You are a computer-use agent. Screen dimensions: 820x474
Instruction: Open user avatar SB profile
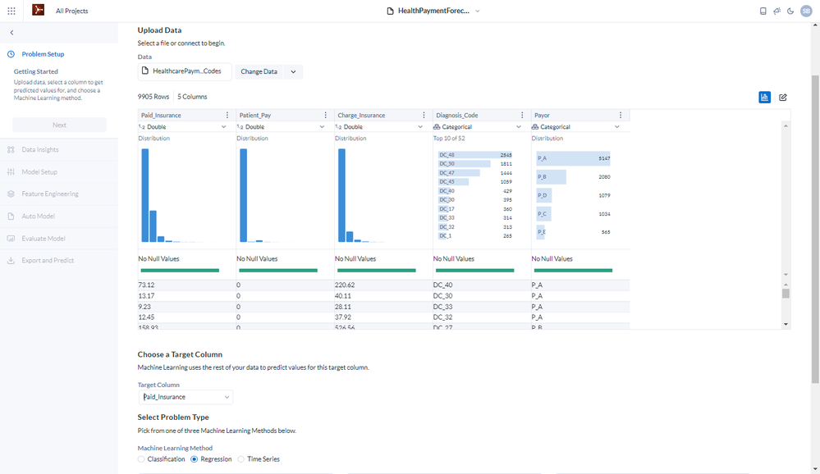(x=806, y=11)
